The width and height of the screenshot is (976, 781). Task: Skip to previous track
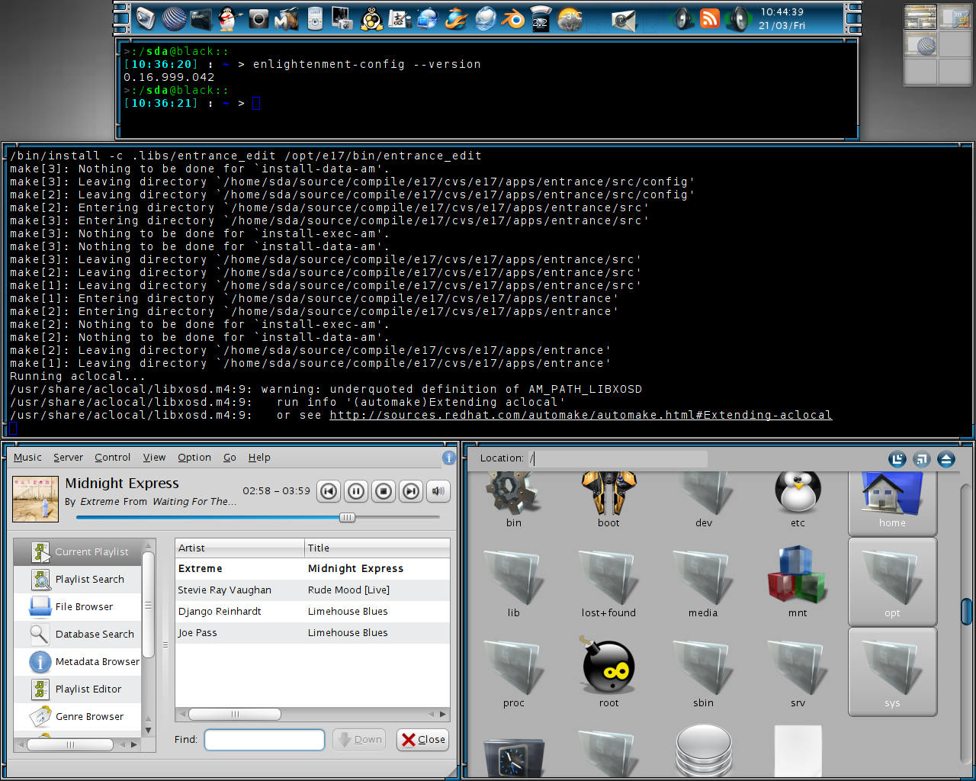[x=329, y=491]
